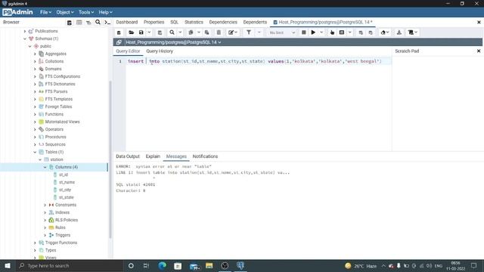Show the Explain results tab

153,156
